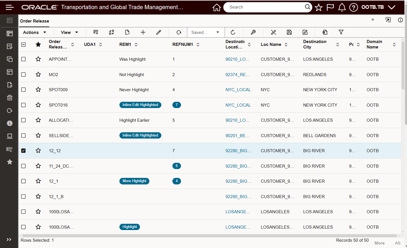Image resolution: width=407 pixels, height=248 pixels.
Task: Click the filter funnel icon
Action: [x=341, y=32]
